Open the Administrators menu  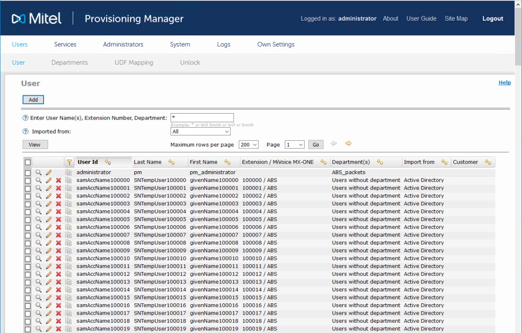123,44
